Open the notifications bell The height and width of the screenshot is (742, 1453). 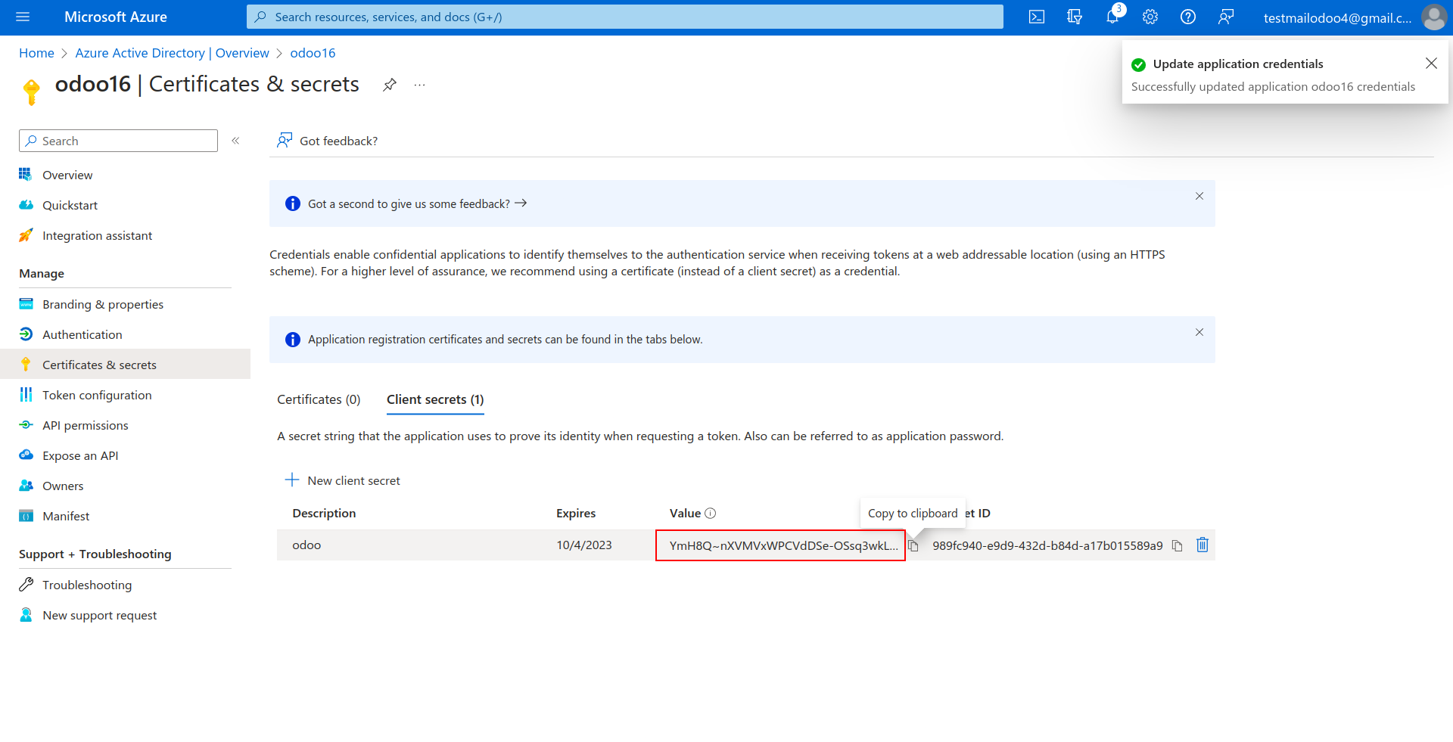(1112, 17)
